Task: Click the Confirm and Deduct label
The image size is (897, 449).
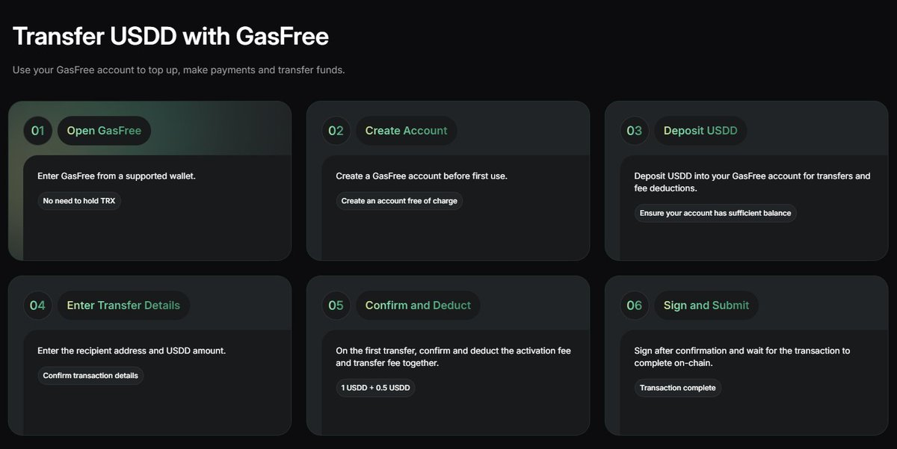Action: tap(418, 306)
